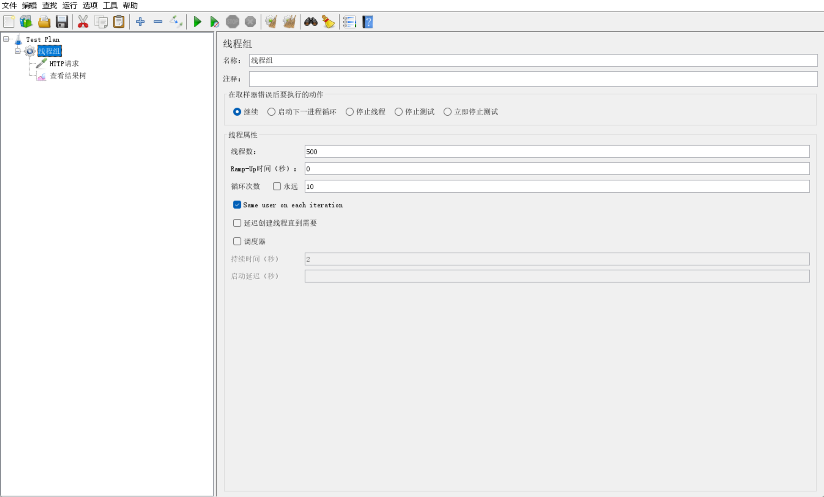
Task: Open the 运行 menu
Action: coord(69,5)
